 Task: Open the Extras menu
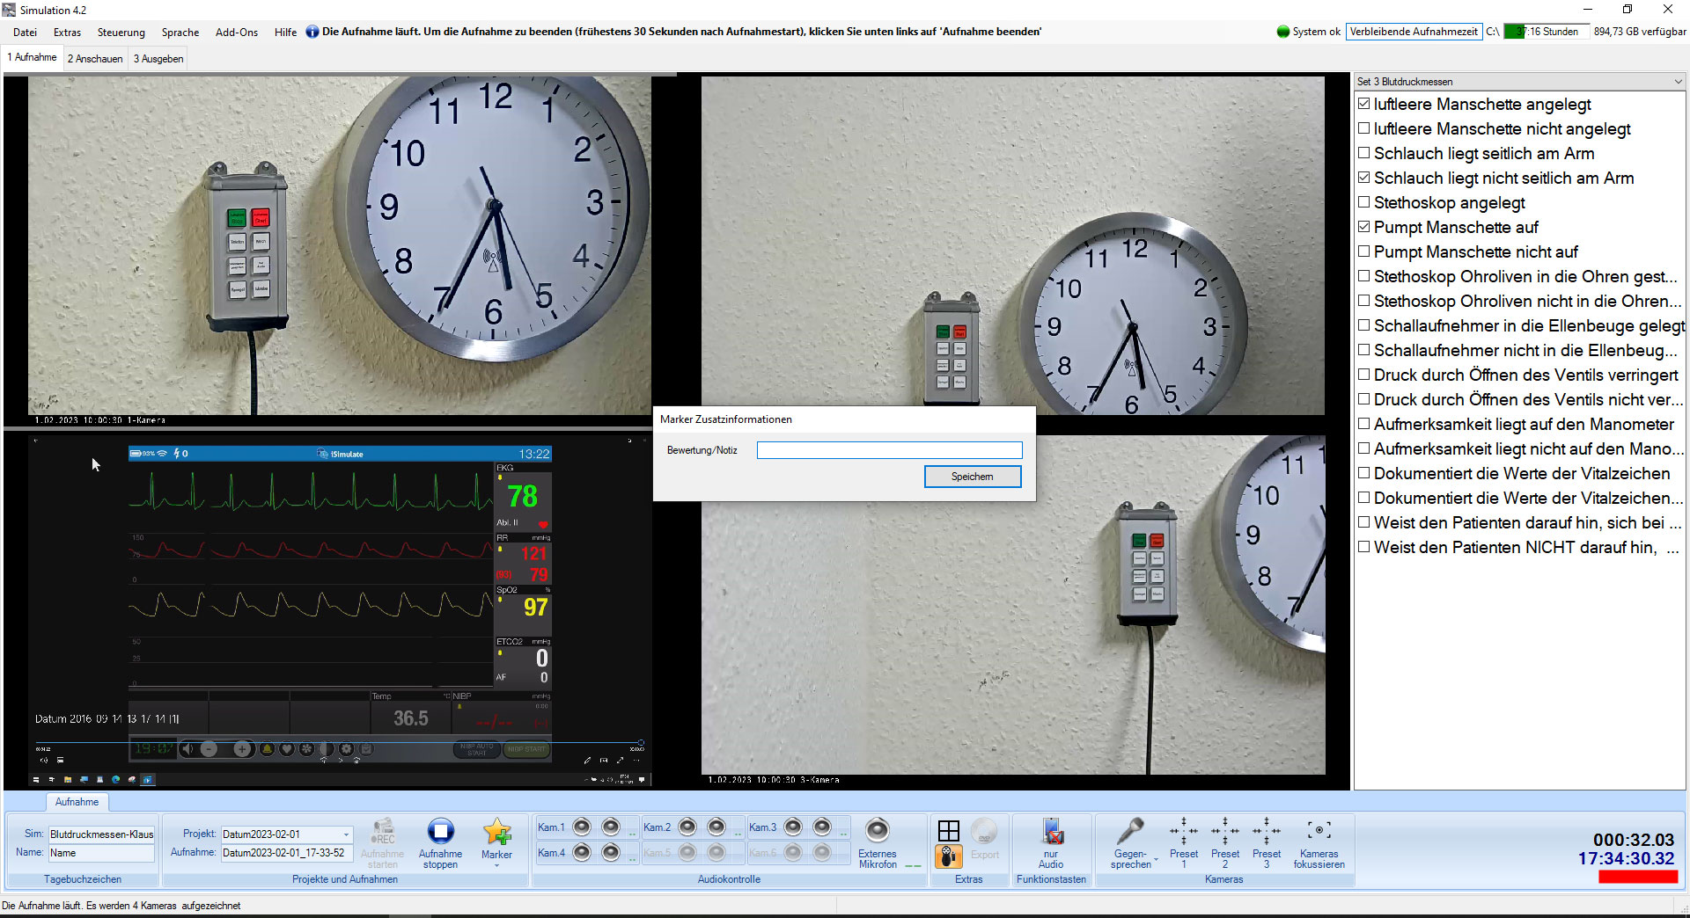[x=67, y=33]
